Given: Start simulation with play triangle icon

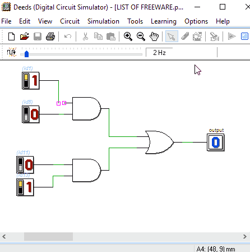Looking at the screenshot, I should tap(232, 36).
